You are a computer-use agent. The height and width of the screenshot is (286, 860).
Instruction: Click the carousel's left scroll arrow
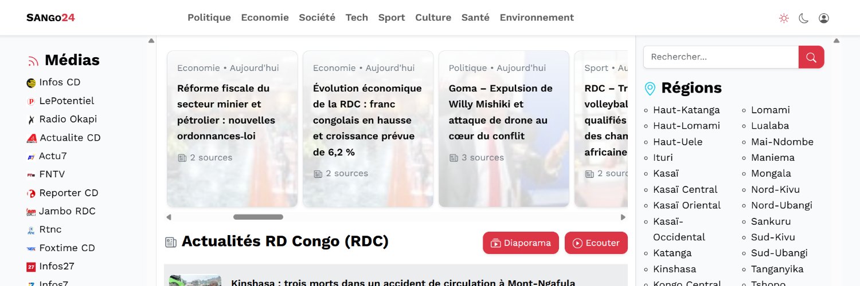(x=169, y=217)
